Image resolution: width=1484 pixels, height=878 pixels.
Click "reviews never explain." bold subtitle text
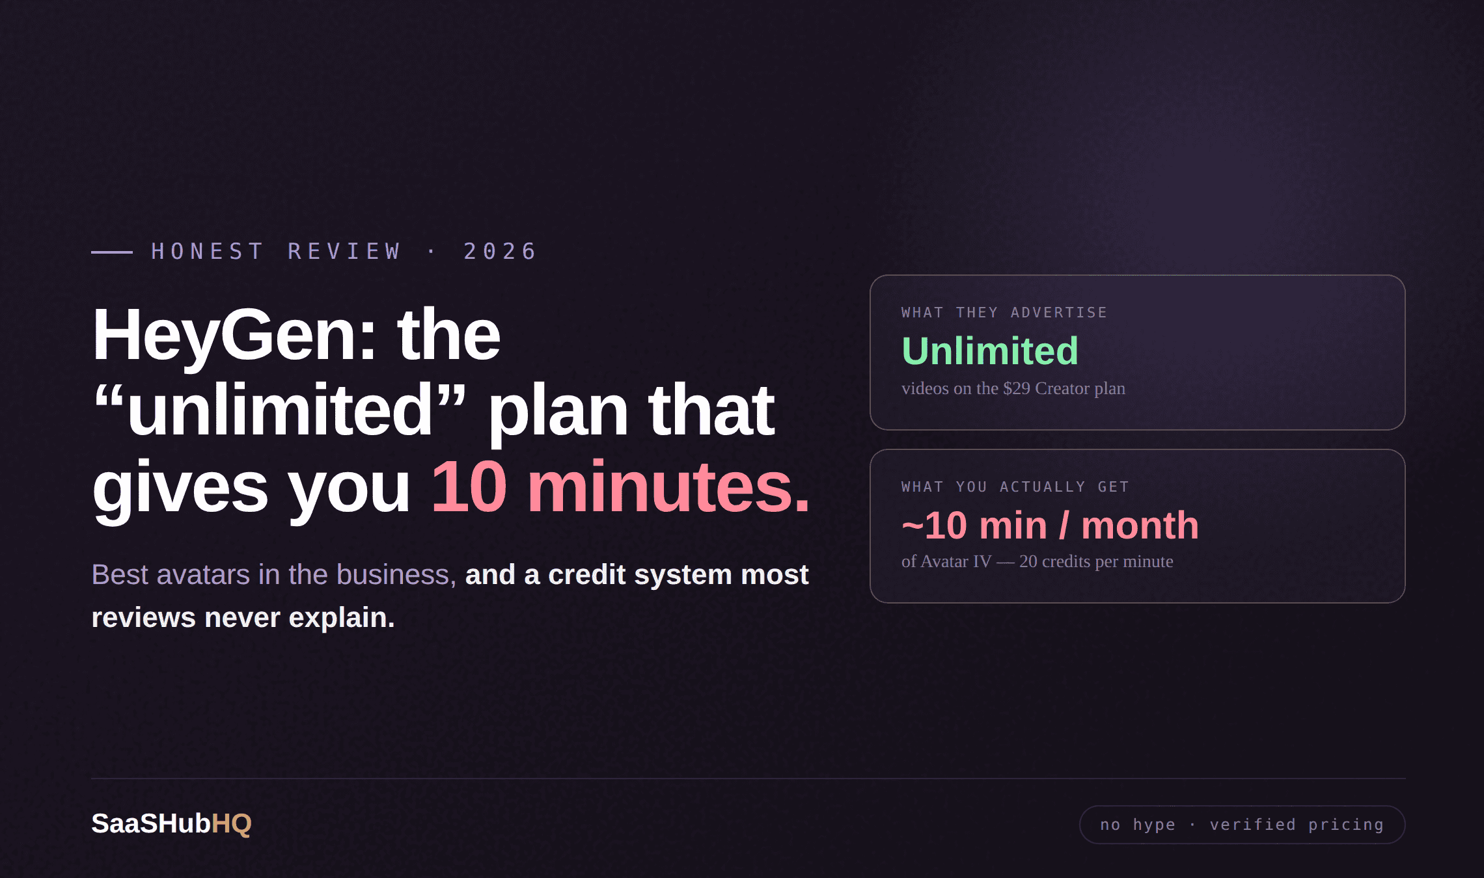[243, 618]
